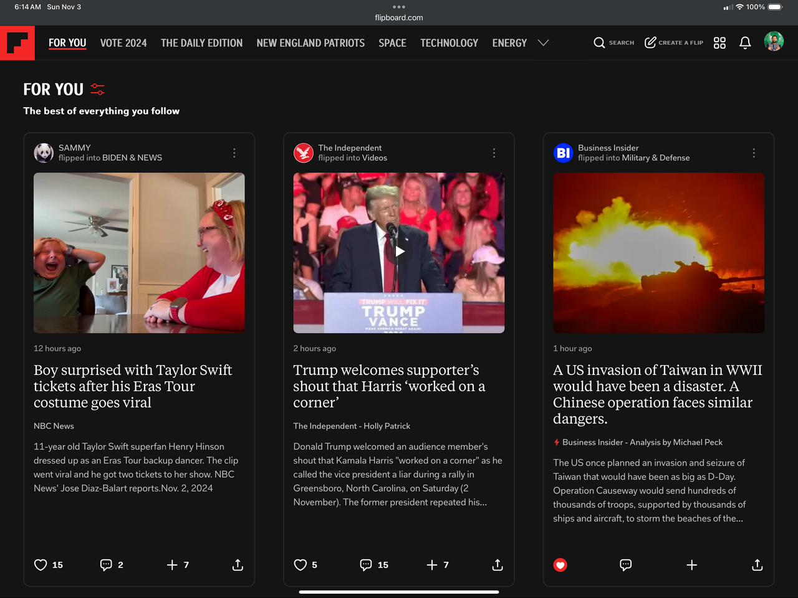Flip the Trump story with plus icon
Viewport: 798px width, 598px height.
click(x=432, y=565)
